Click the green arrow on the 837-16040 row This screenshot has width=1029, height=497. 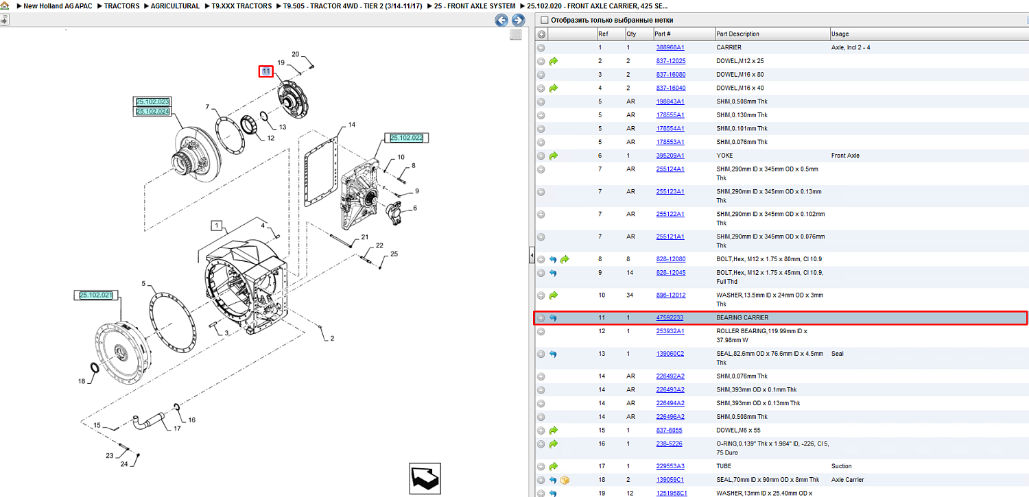point(554,88)
